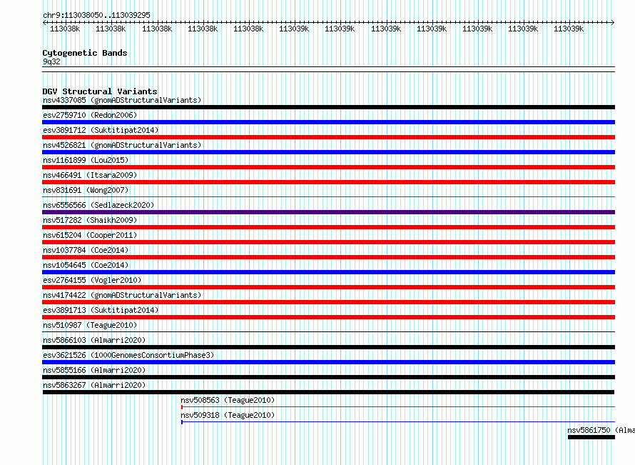The image size is (635, 465).
Task: Click the red bar under nsv615204
Action: pyautogui.click(x=328, y=242)
